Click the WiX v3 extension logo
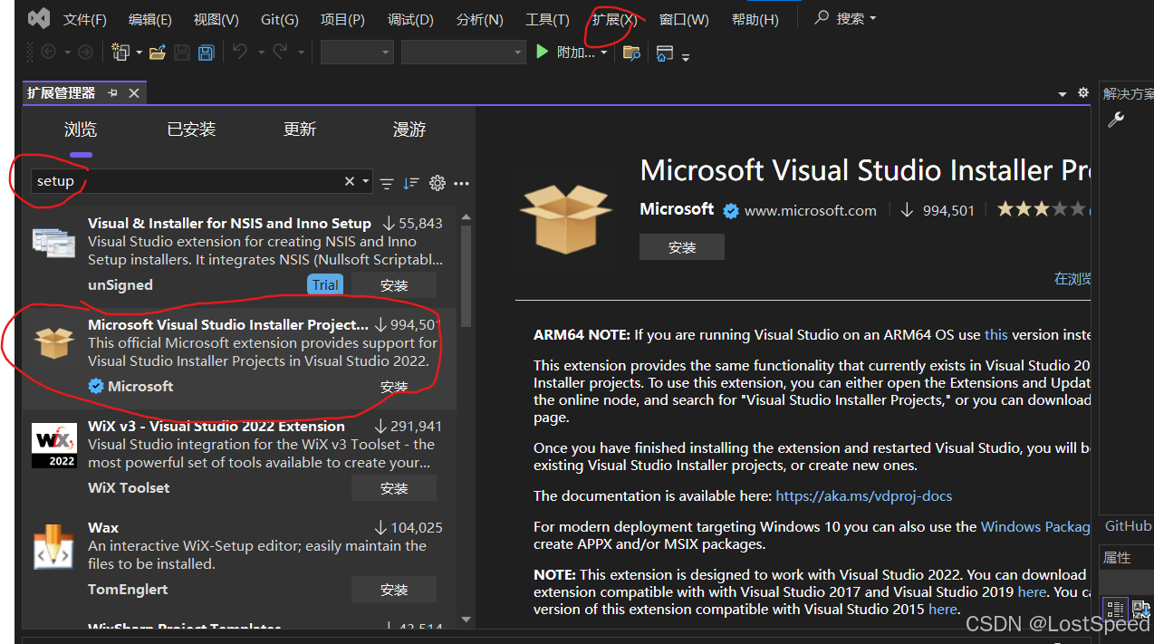 click(54, 445)
